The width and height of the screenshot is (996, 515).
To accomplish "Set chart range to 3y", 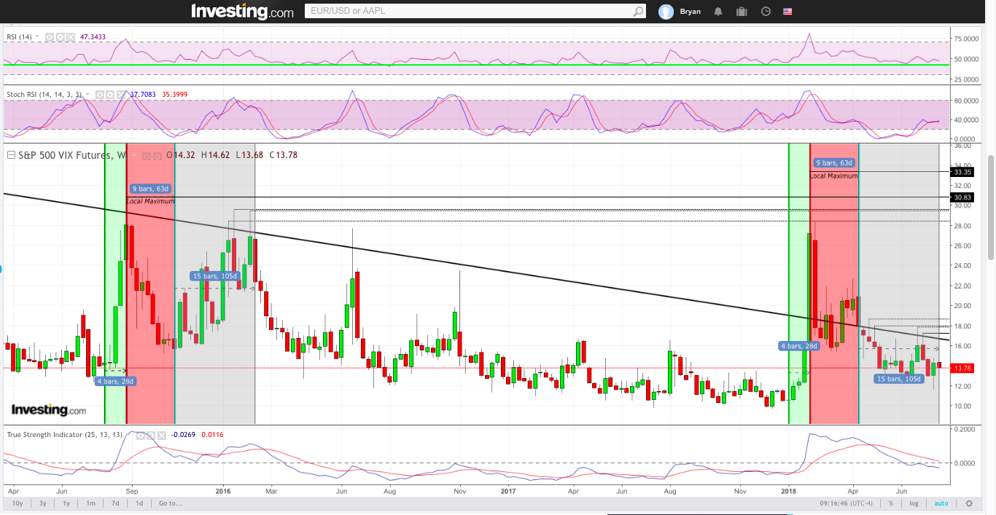I will pyautogui.click(x=43, y=503).
